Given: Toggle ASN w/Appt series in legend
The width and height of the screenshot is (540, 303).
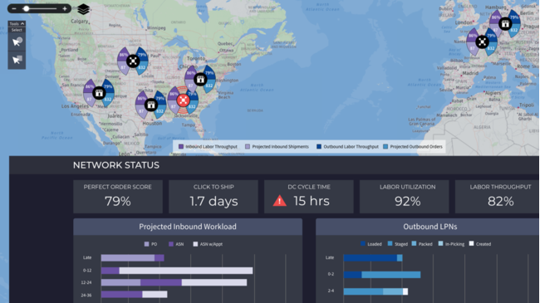Looking at the screenshot, I should coord(208,244).
